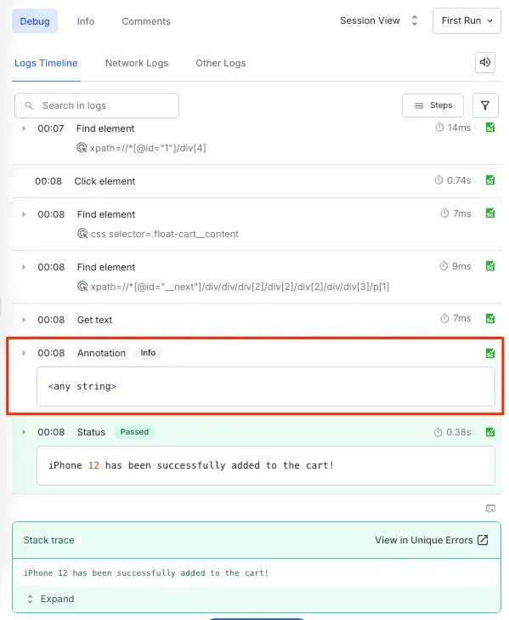Click xpath=//*[@id="1"]/div[4] locator text
This screenshot has height=620, width=509.
coord(148,148)
